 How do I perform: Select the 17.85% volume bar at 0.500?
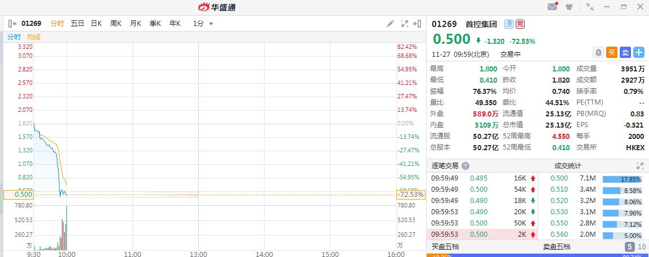click(x=623, y=179)
